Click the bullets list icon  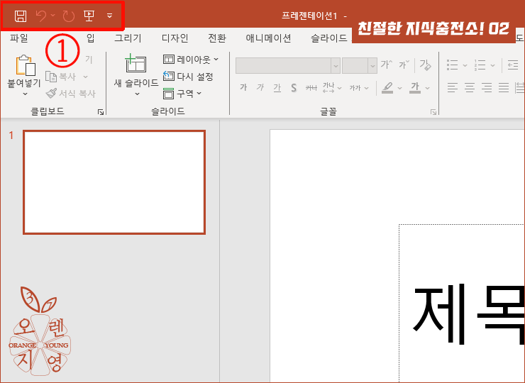point(453,65)
